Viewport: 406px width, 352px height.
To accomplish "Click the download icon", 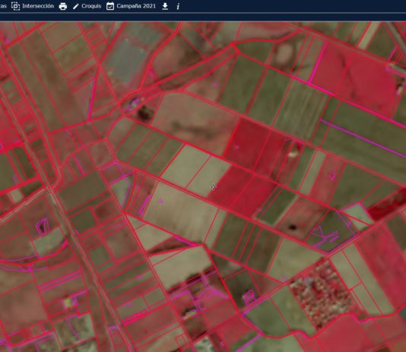I will coord(165,6).
